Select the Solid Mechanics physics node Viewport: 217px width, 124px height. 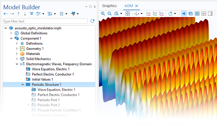(x=38, y=59)
